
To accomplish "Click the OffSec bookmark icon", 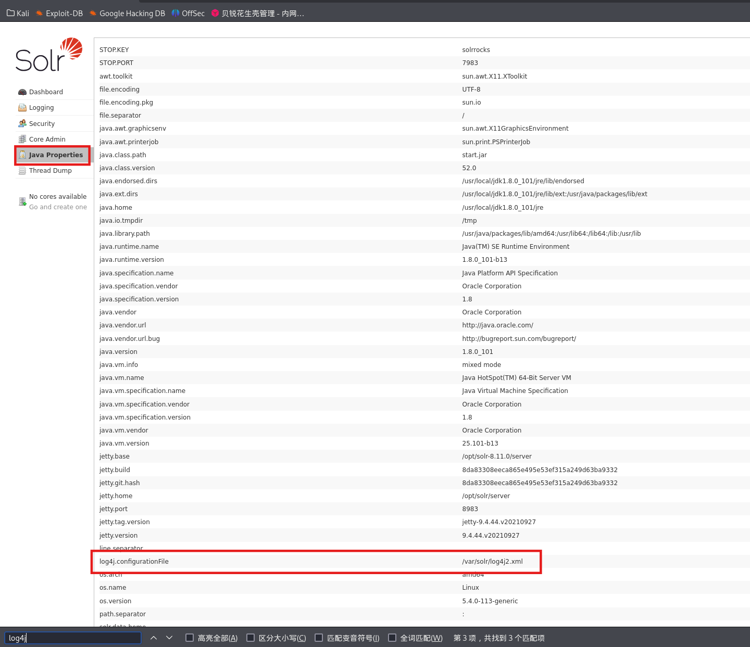I will click(176, 13).
